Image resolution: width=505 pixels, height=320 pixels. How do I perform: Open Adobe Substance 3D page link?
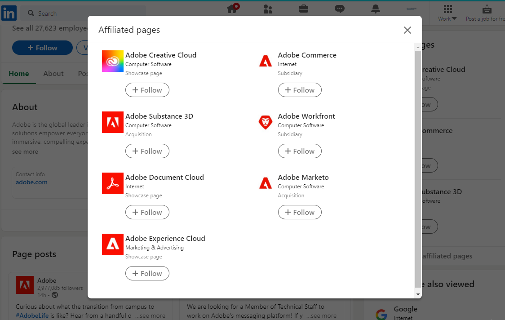159,116
